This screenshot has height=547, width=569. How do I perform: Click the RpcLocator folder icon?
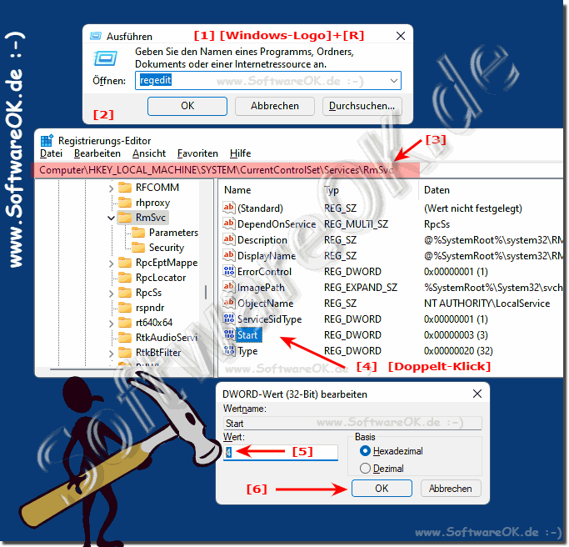[125, 278]
